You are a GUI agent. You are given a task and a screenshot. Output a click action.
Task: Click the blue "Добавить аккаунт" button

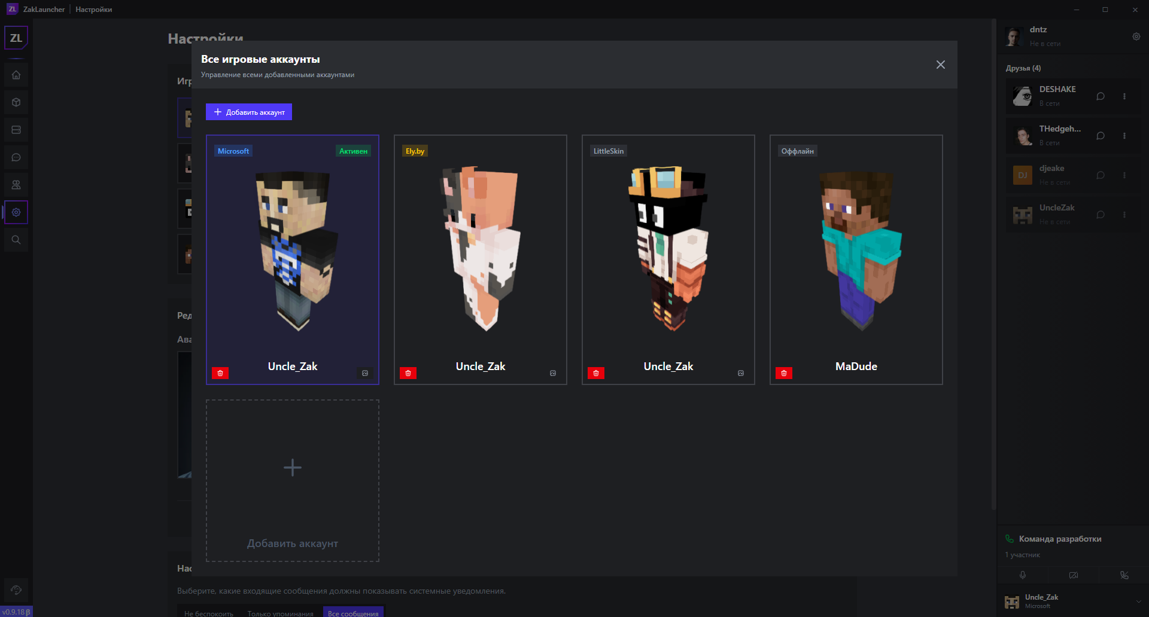coord(249,112)
